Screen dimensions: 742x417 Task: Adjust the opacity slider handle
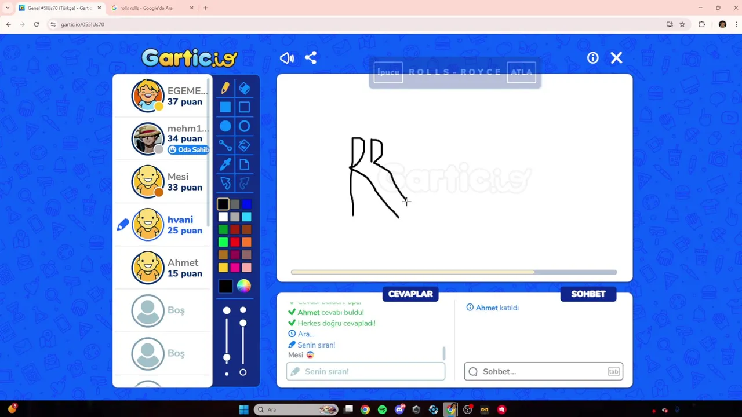(x=243, y=323)
